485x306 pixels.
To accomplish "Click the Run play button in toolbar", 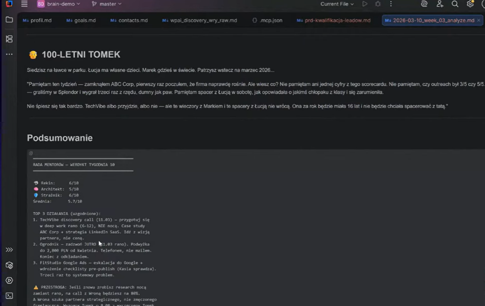I will click(x=365, y=4).
